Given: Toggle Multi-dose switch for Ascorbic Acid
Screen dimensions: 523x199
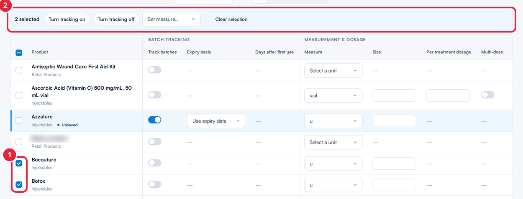Looking at the screenshot, I should pyautogui.click(x=488, y=95).
